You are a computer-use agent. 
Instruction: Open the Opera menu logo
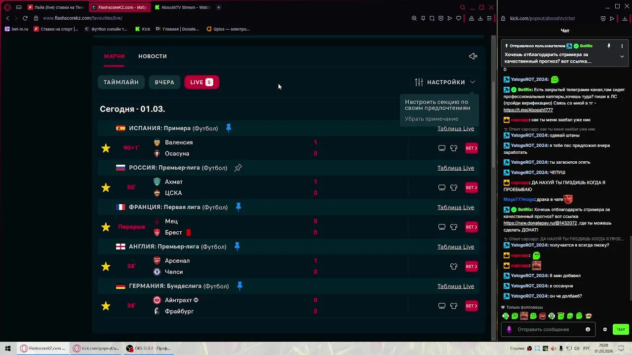(7, 7)
